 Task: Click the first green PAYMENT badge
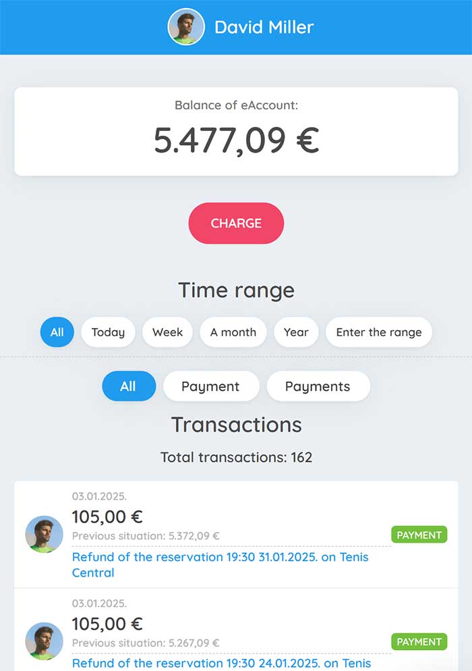[x=419, y=535]
